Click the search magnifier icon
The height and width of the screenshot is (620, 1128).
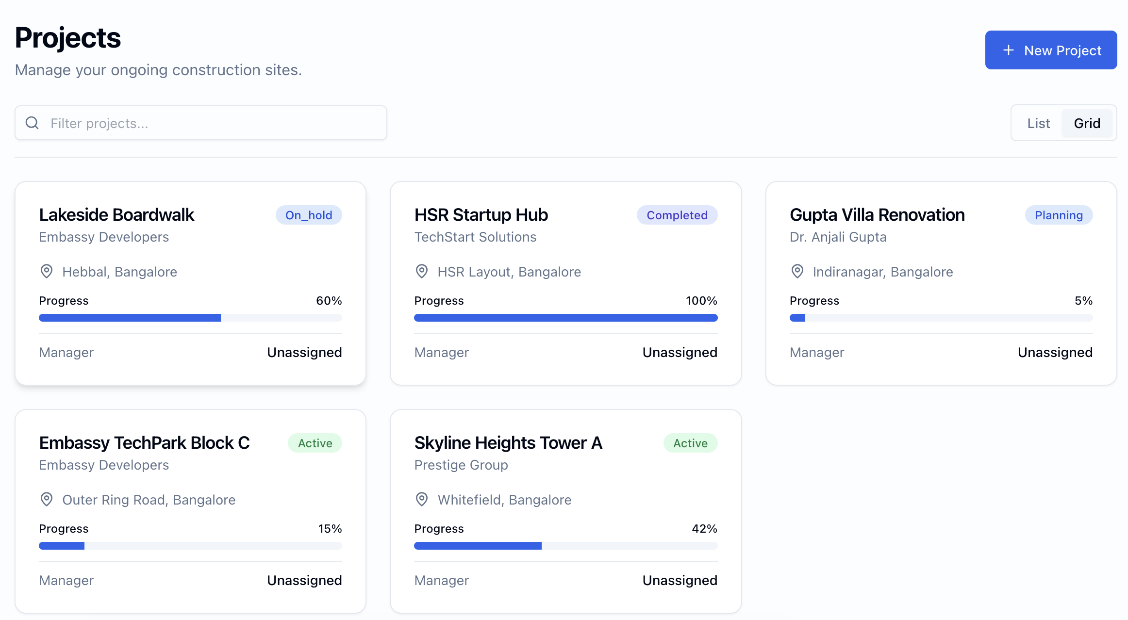pos(32,123)
